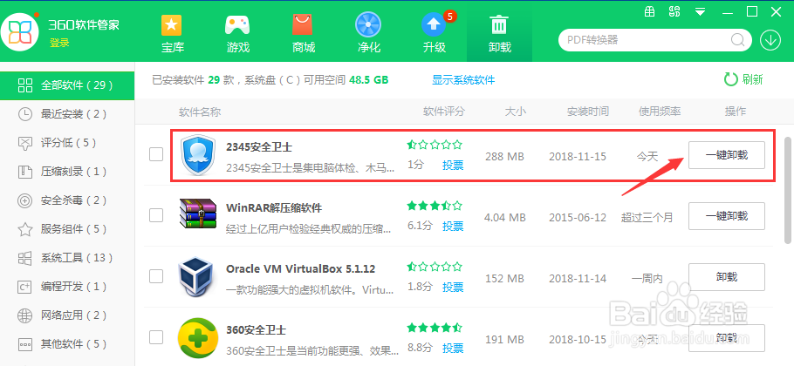
Task: Click the WinRAR star rating
Action: point(435,206)
